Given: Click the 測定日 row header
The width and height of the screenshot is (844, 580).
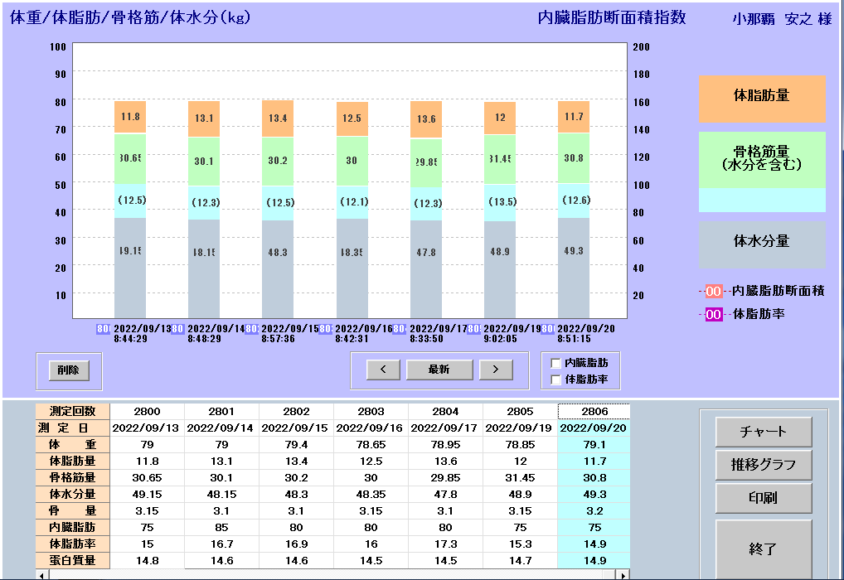Looking at the screenshot, I should 73,428.
